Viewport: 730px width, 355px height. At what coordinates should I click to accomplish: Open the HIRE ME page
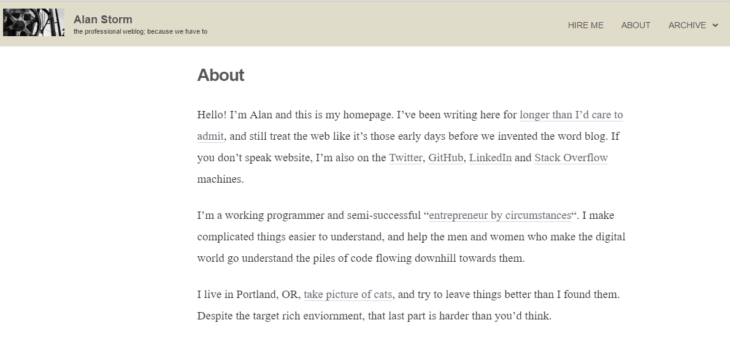(585, 25)
